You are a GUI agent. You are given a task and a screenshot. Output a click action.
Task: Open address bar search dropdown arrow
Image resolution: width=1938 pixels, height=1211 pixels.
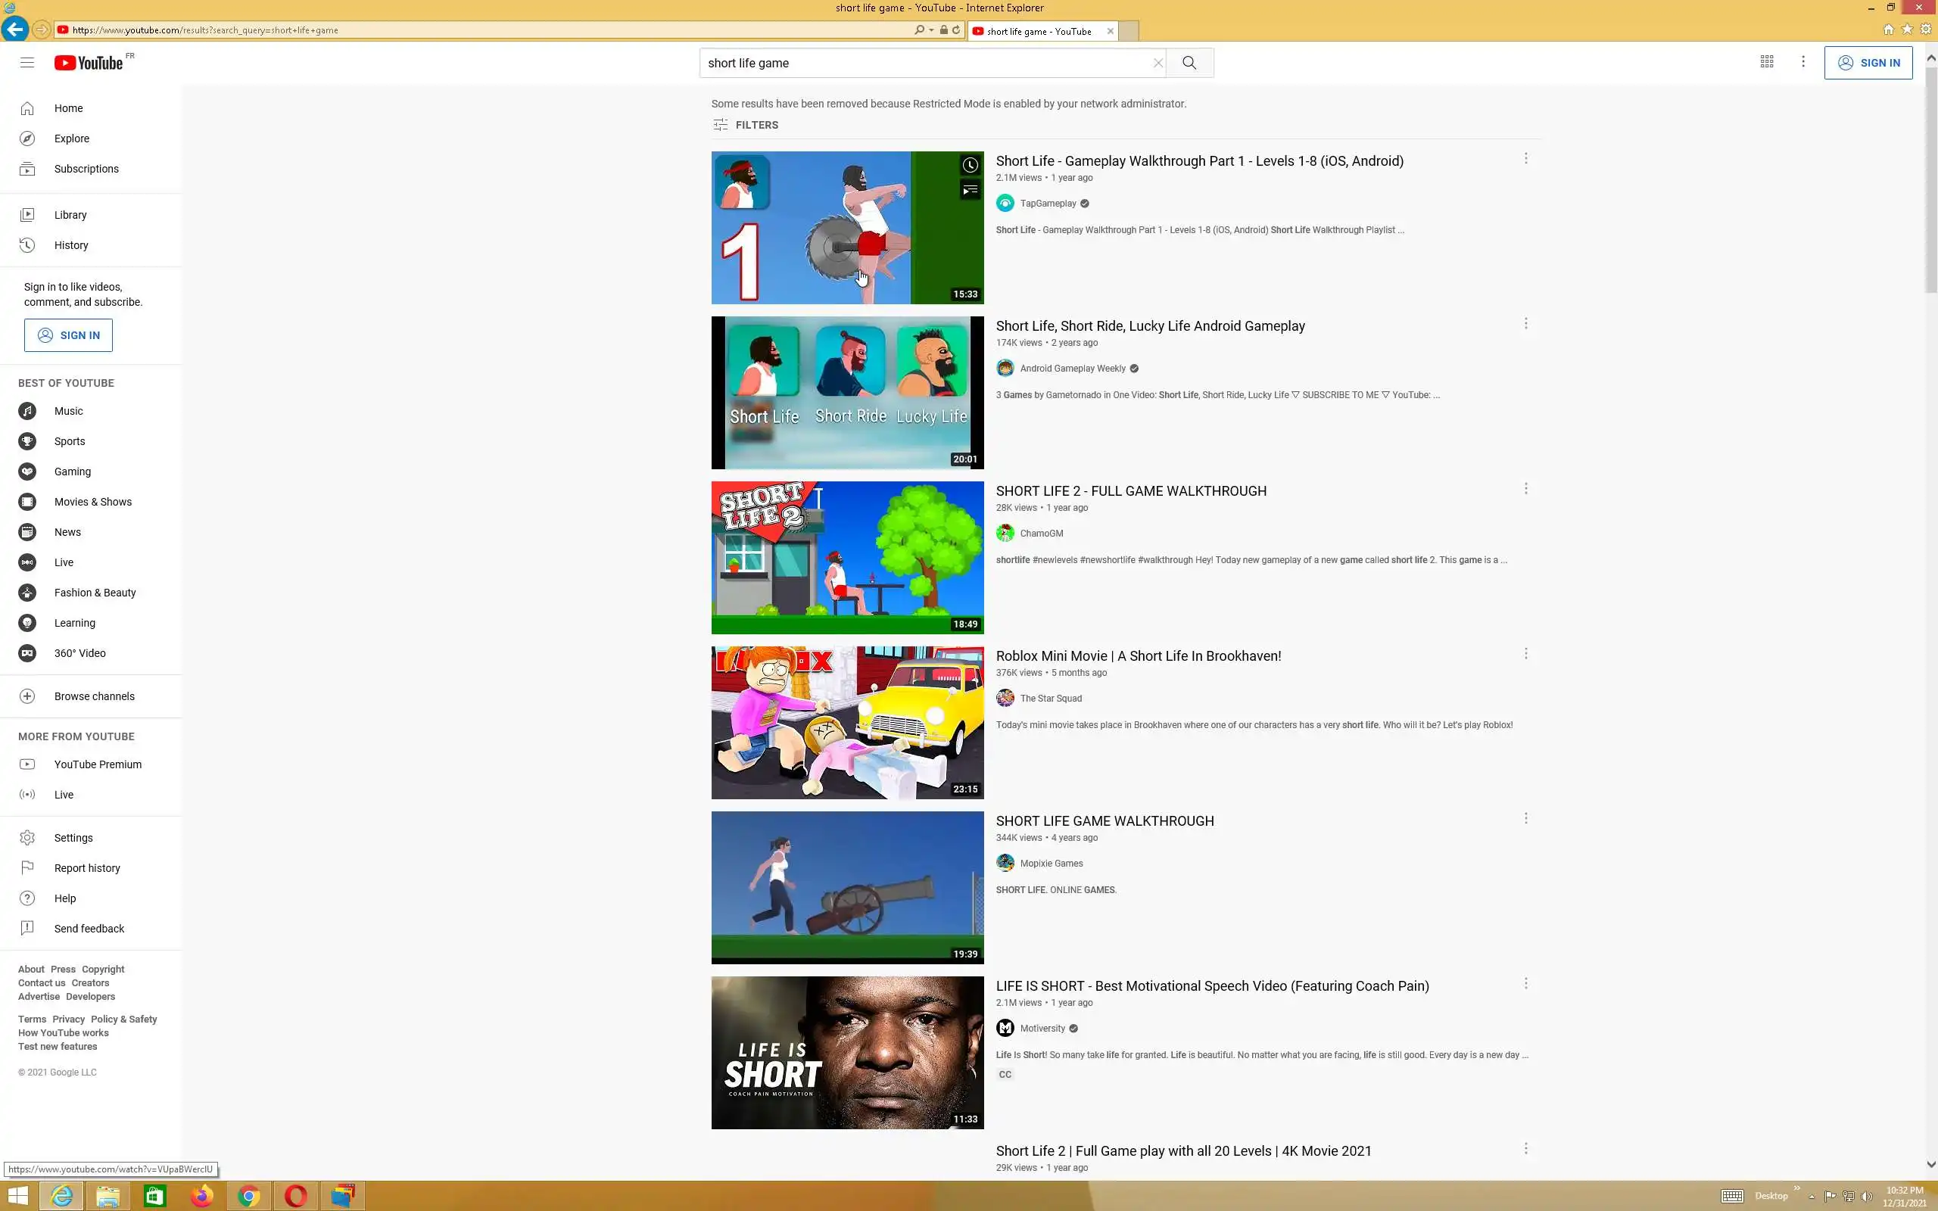point(930,30)
